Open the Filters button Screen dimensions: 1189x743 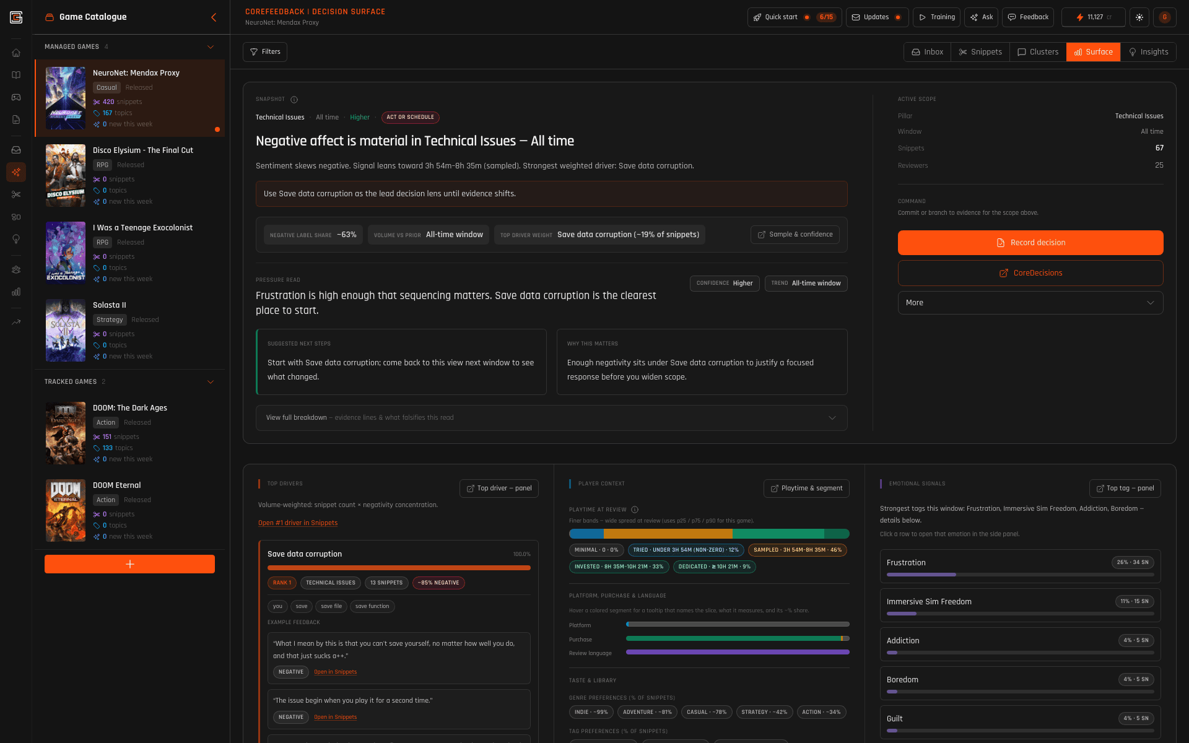coord(265,52)
